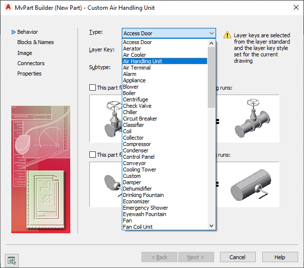Select Economizer in the list
The width and height of the screenshot is (304, 268).
pyautogui.click(x=165, y=201)
